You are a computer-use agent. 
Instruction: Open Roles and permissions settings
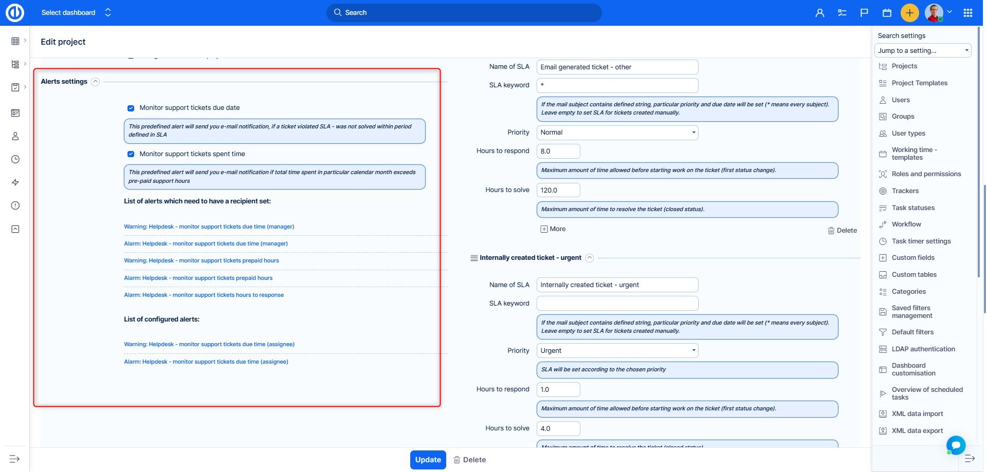(926, 174)
